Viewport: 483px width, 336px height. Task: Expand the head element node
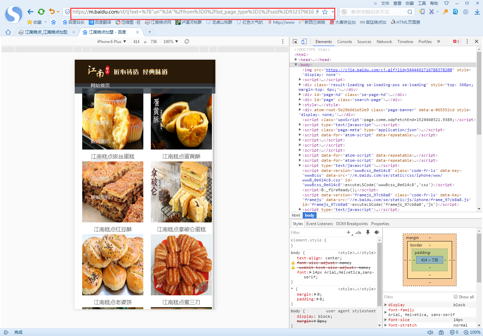296,60
